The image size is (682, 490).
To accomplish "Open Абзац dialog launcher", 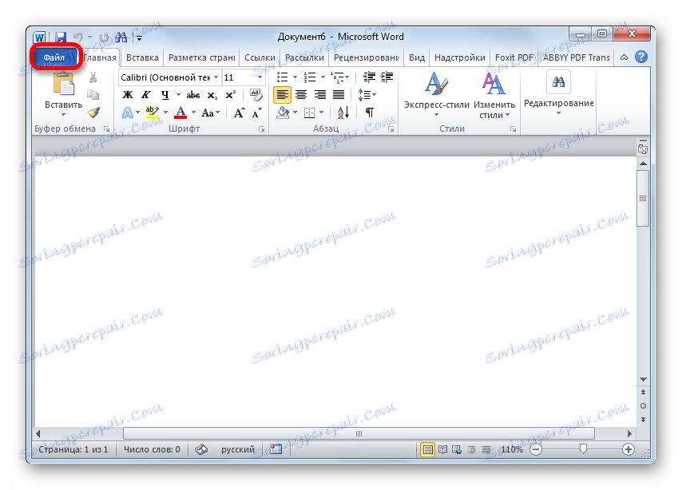I will coord(391,129).
